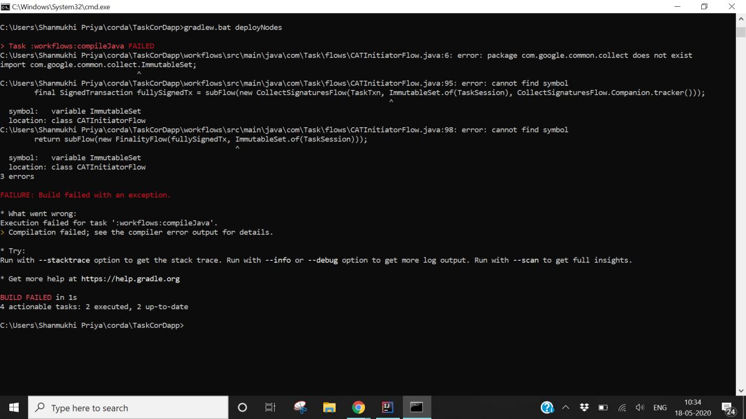Click scrollbar down arrow in cmd window

point(740,390)
